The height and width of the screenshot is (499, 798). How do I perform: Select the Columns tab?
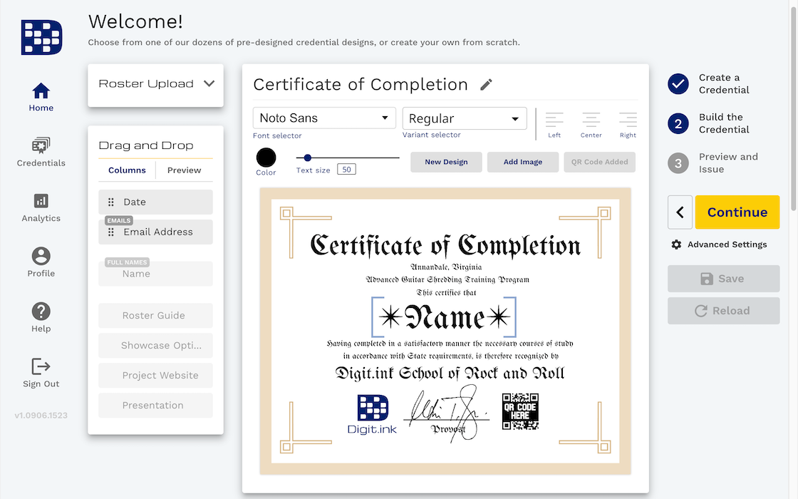pos(127,170)
